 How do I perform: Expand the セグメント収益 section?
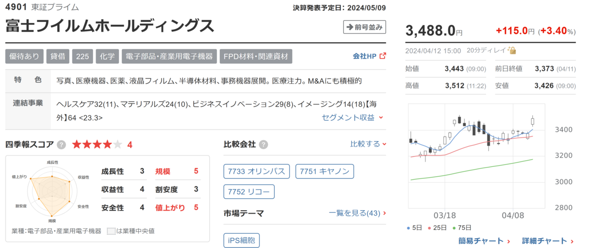coord(352,117)
